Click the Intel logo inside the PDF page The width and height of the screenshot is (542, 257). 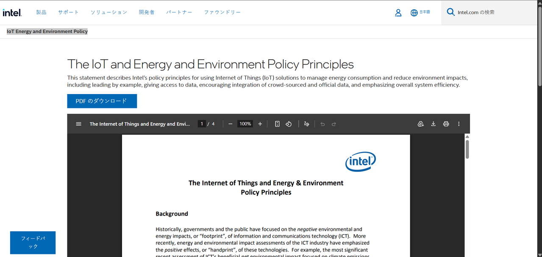click(x=361, y=162)
